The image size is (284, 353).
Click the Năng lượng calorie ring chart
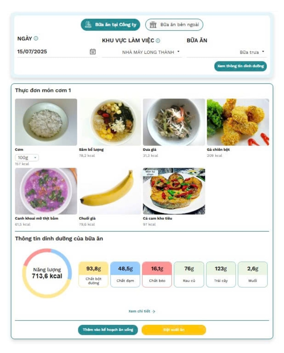[x=47, y=273]
